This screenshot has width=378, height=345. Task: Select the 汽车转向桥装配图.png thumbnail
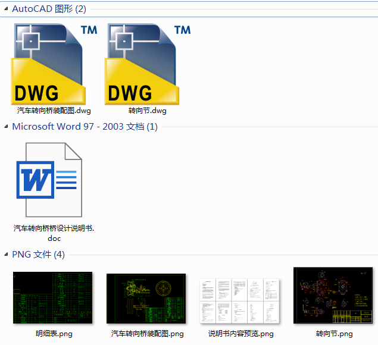click(146, 299)
